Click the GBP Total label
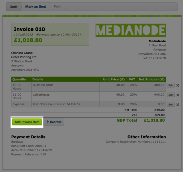This screenshot has height=172, width=183. 127,120
